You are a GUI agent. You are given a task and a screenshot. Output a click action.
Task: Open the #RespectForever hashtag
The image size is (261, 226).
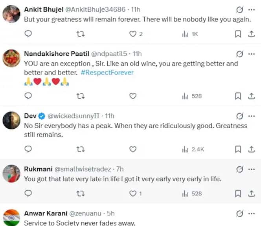point(107,73)
